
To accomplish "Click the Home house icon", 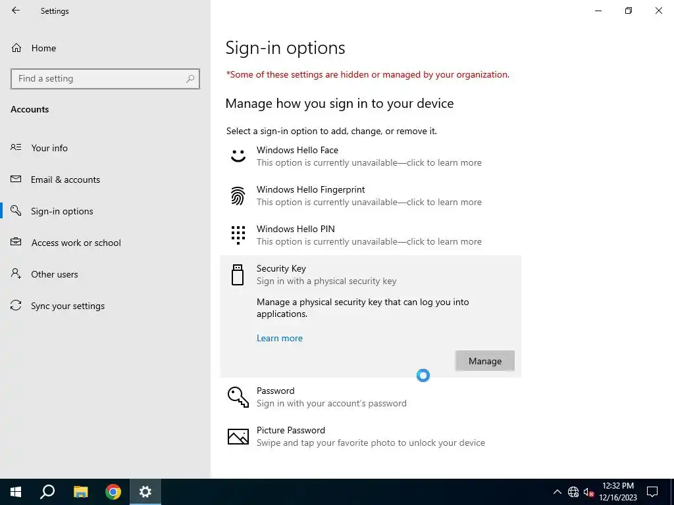I will (16, 47).
